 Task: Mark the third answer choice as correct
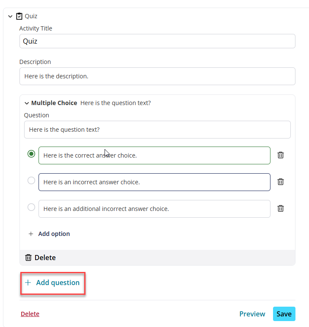(x=31, y=207)
